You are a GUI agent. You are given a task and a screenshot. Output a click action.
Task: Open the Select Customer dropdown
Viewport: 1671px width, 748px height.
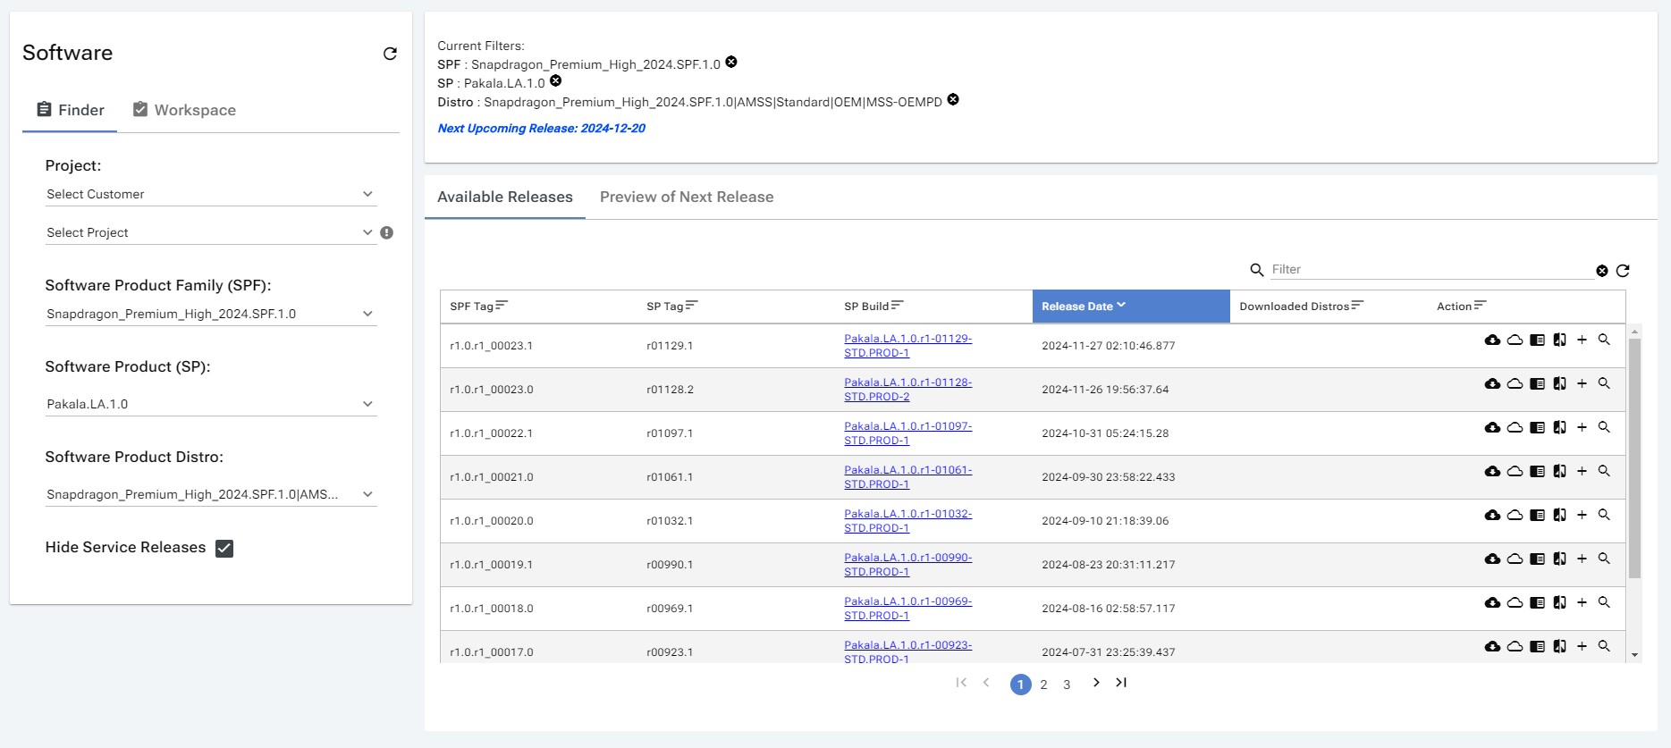pos(211,194)
